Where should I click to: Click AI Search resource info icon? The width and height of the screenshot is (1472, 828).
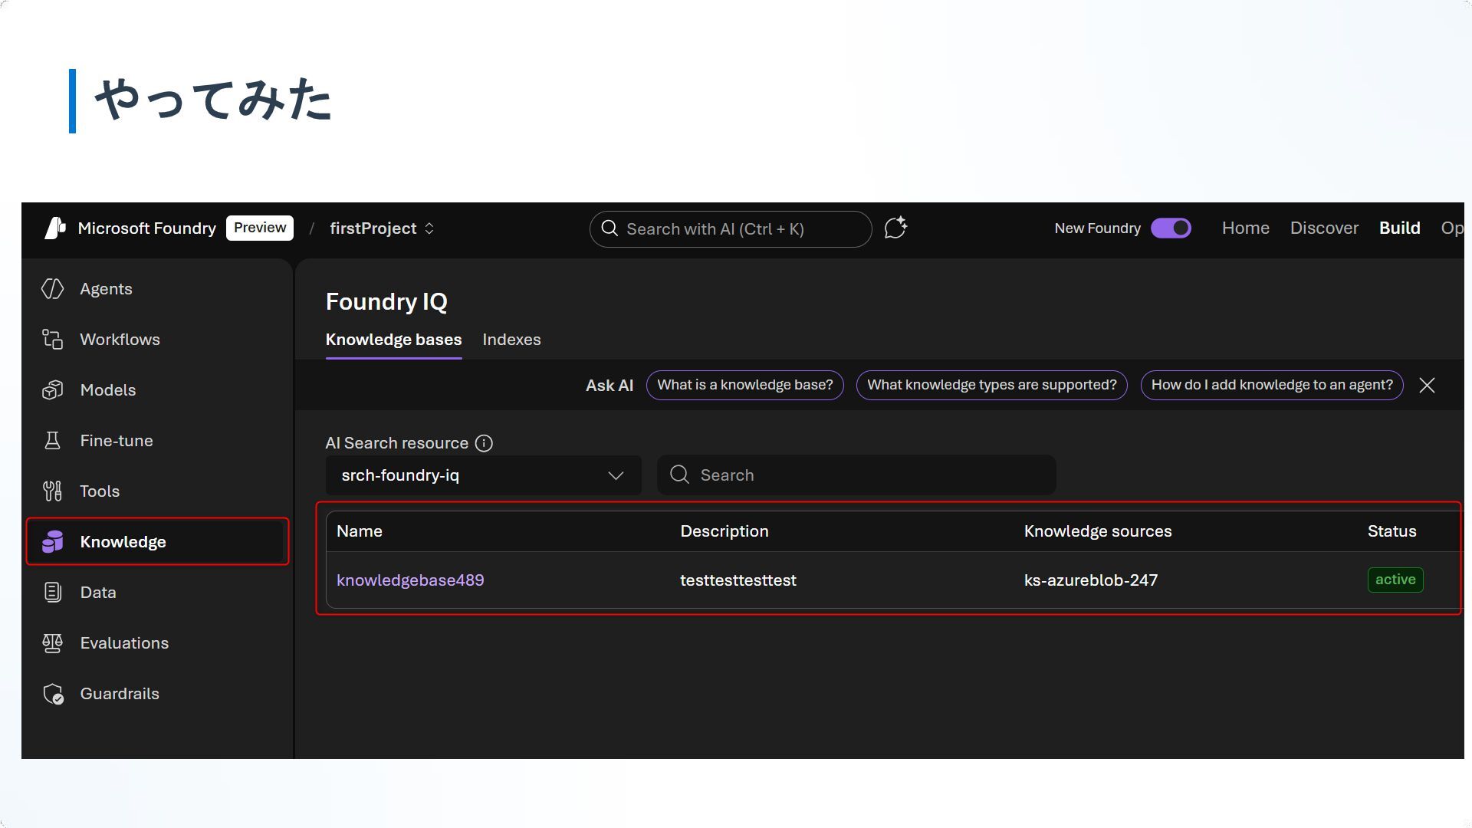tap(484, 443)
